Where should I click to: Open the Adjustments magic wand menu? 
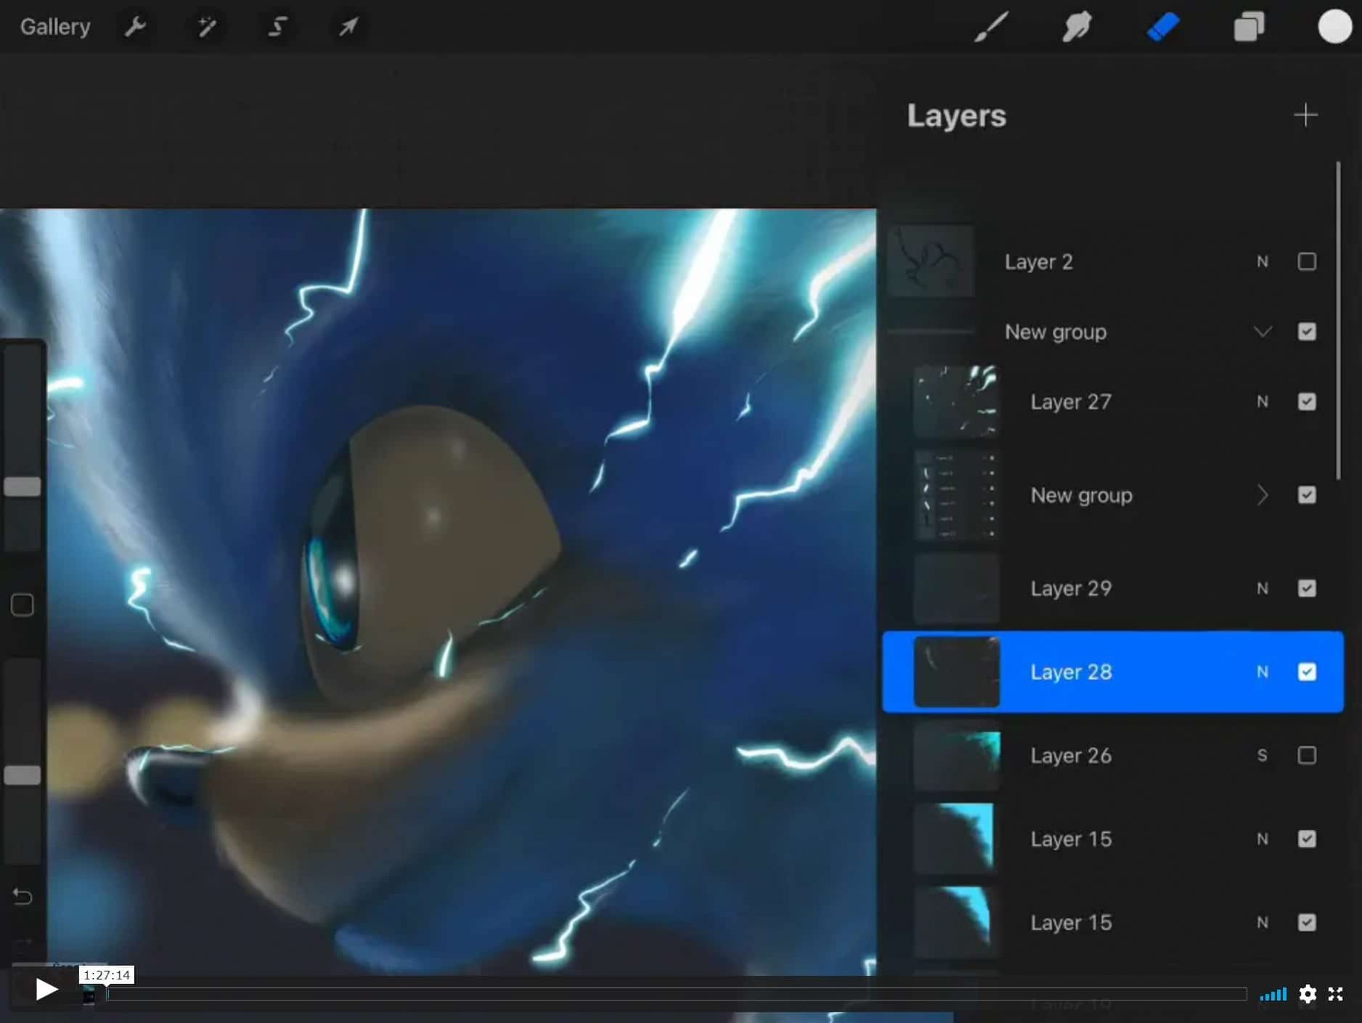tap(205, 27)
